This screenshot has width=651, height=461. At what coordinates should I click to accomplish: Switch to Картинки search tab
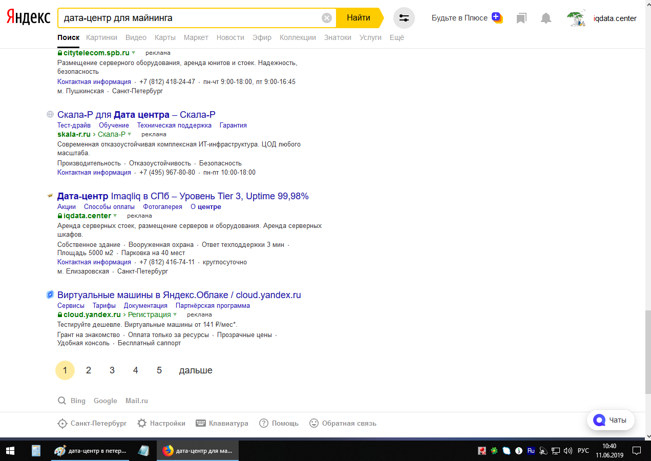101,37
